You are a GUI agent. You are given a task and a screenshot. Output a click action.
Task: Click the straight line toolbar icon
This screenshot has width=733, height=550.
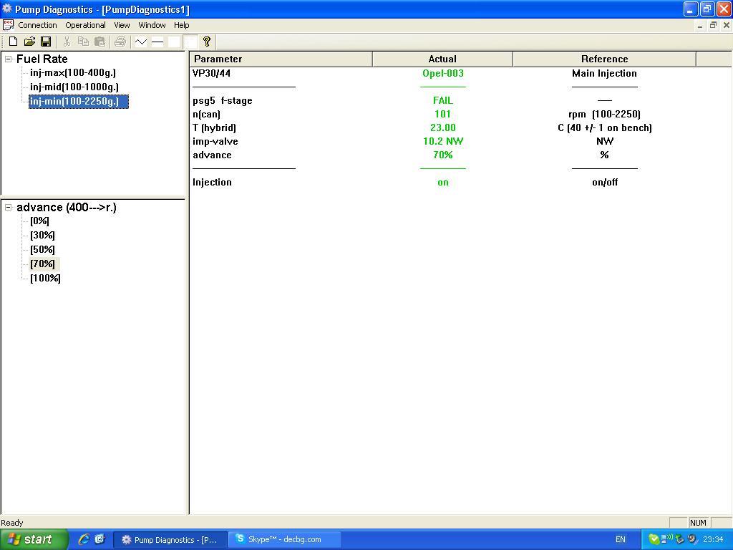pyautogui.click(x=157, y=42)
